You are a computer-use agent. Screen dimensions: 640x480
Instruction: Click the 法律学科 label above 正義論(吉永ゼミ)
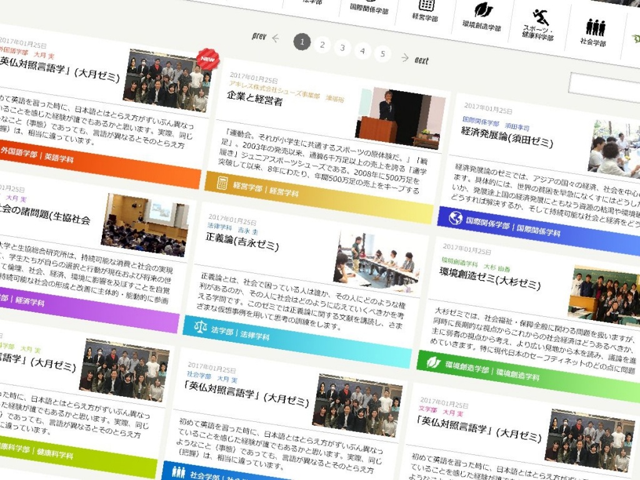click(219, 226)
